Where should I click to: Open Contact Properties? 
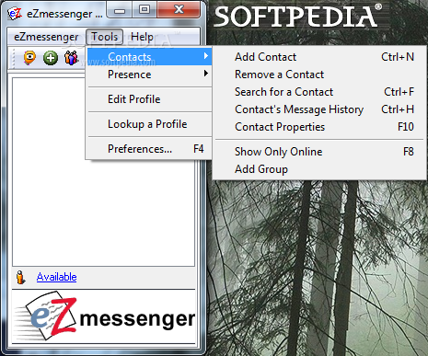point(319,127)
